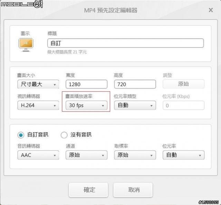Viewport: 221px width, 205px height.
Task: Open the 取樣率 dropdown showing 原始
Action: point(135,155)
